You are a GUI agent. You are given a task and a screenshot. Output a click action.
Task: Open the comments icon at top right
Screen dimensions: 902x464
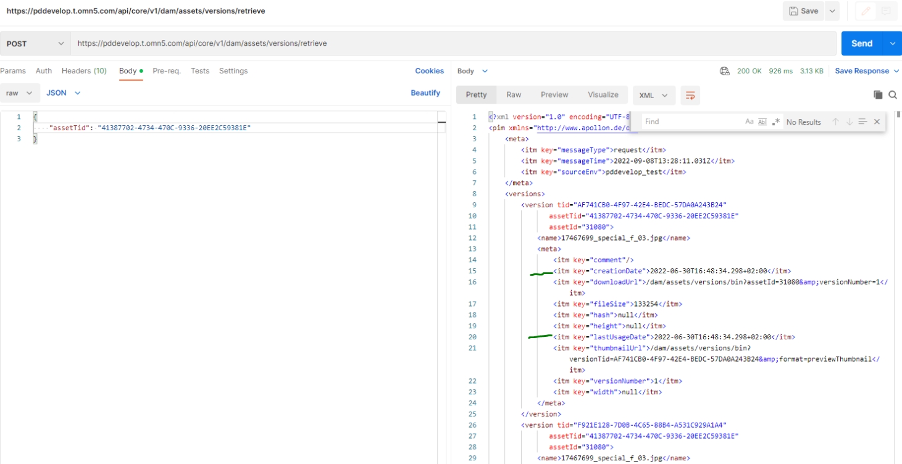pyautogui.click(x=886, y=11)
